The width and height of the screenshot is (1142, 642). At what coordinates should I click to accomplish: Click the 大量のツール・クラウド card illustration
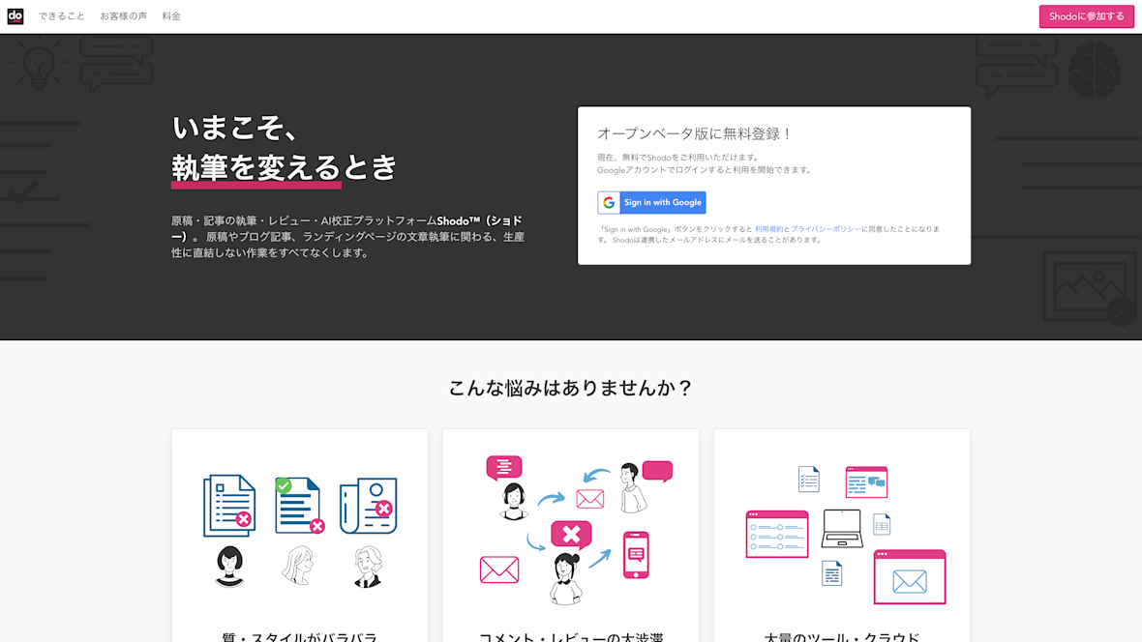[x=846, y=535]
